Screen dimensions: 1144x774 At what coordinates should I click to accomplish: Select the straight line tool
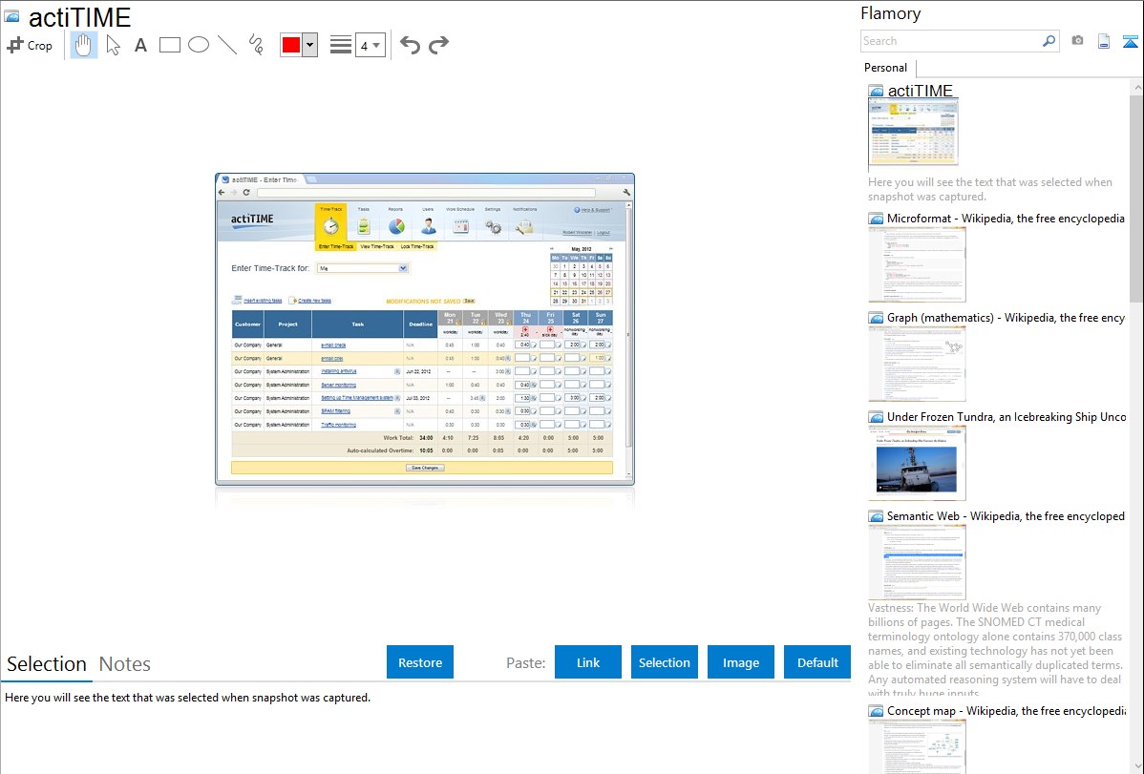pyautogui.click(x=227, y=45)
